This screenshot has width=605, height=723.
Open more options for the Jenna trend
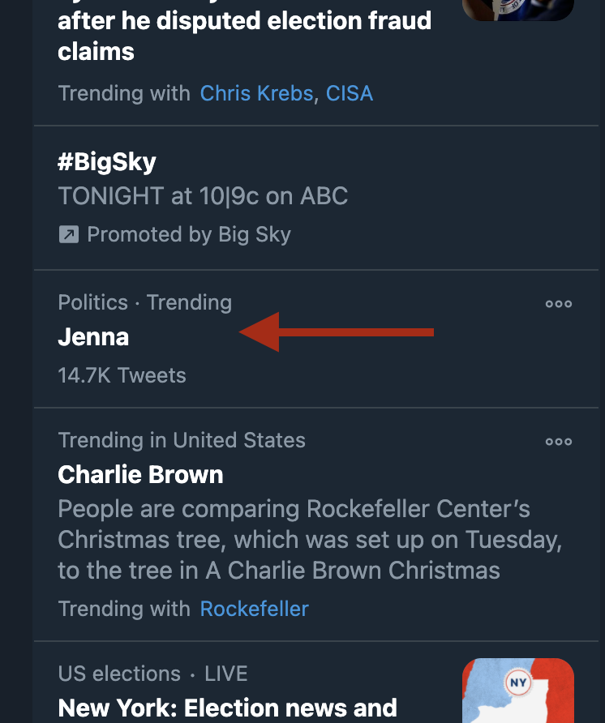558,304
